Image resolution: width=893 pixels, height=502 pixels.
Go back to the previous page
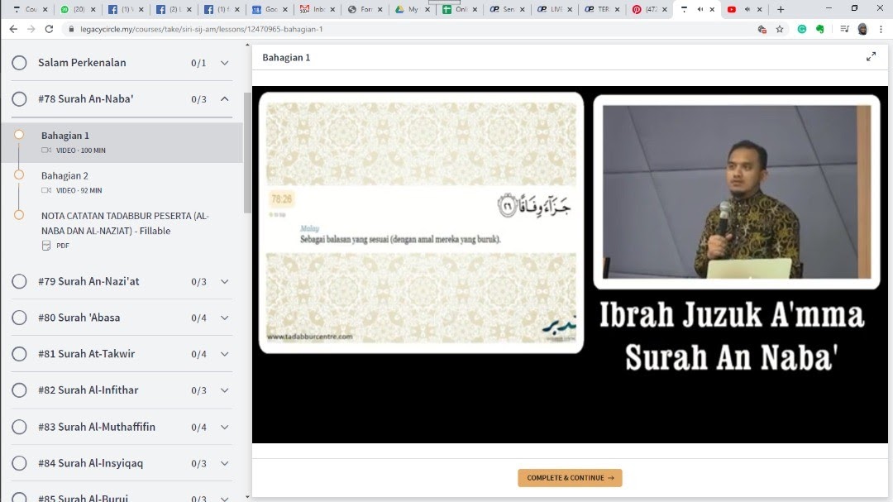[x=13, y=29]
